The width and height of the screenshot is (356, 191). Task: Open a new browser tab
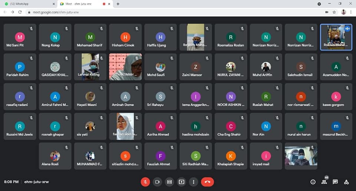click(118, 4)
